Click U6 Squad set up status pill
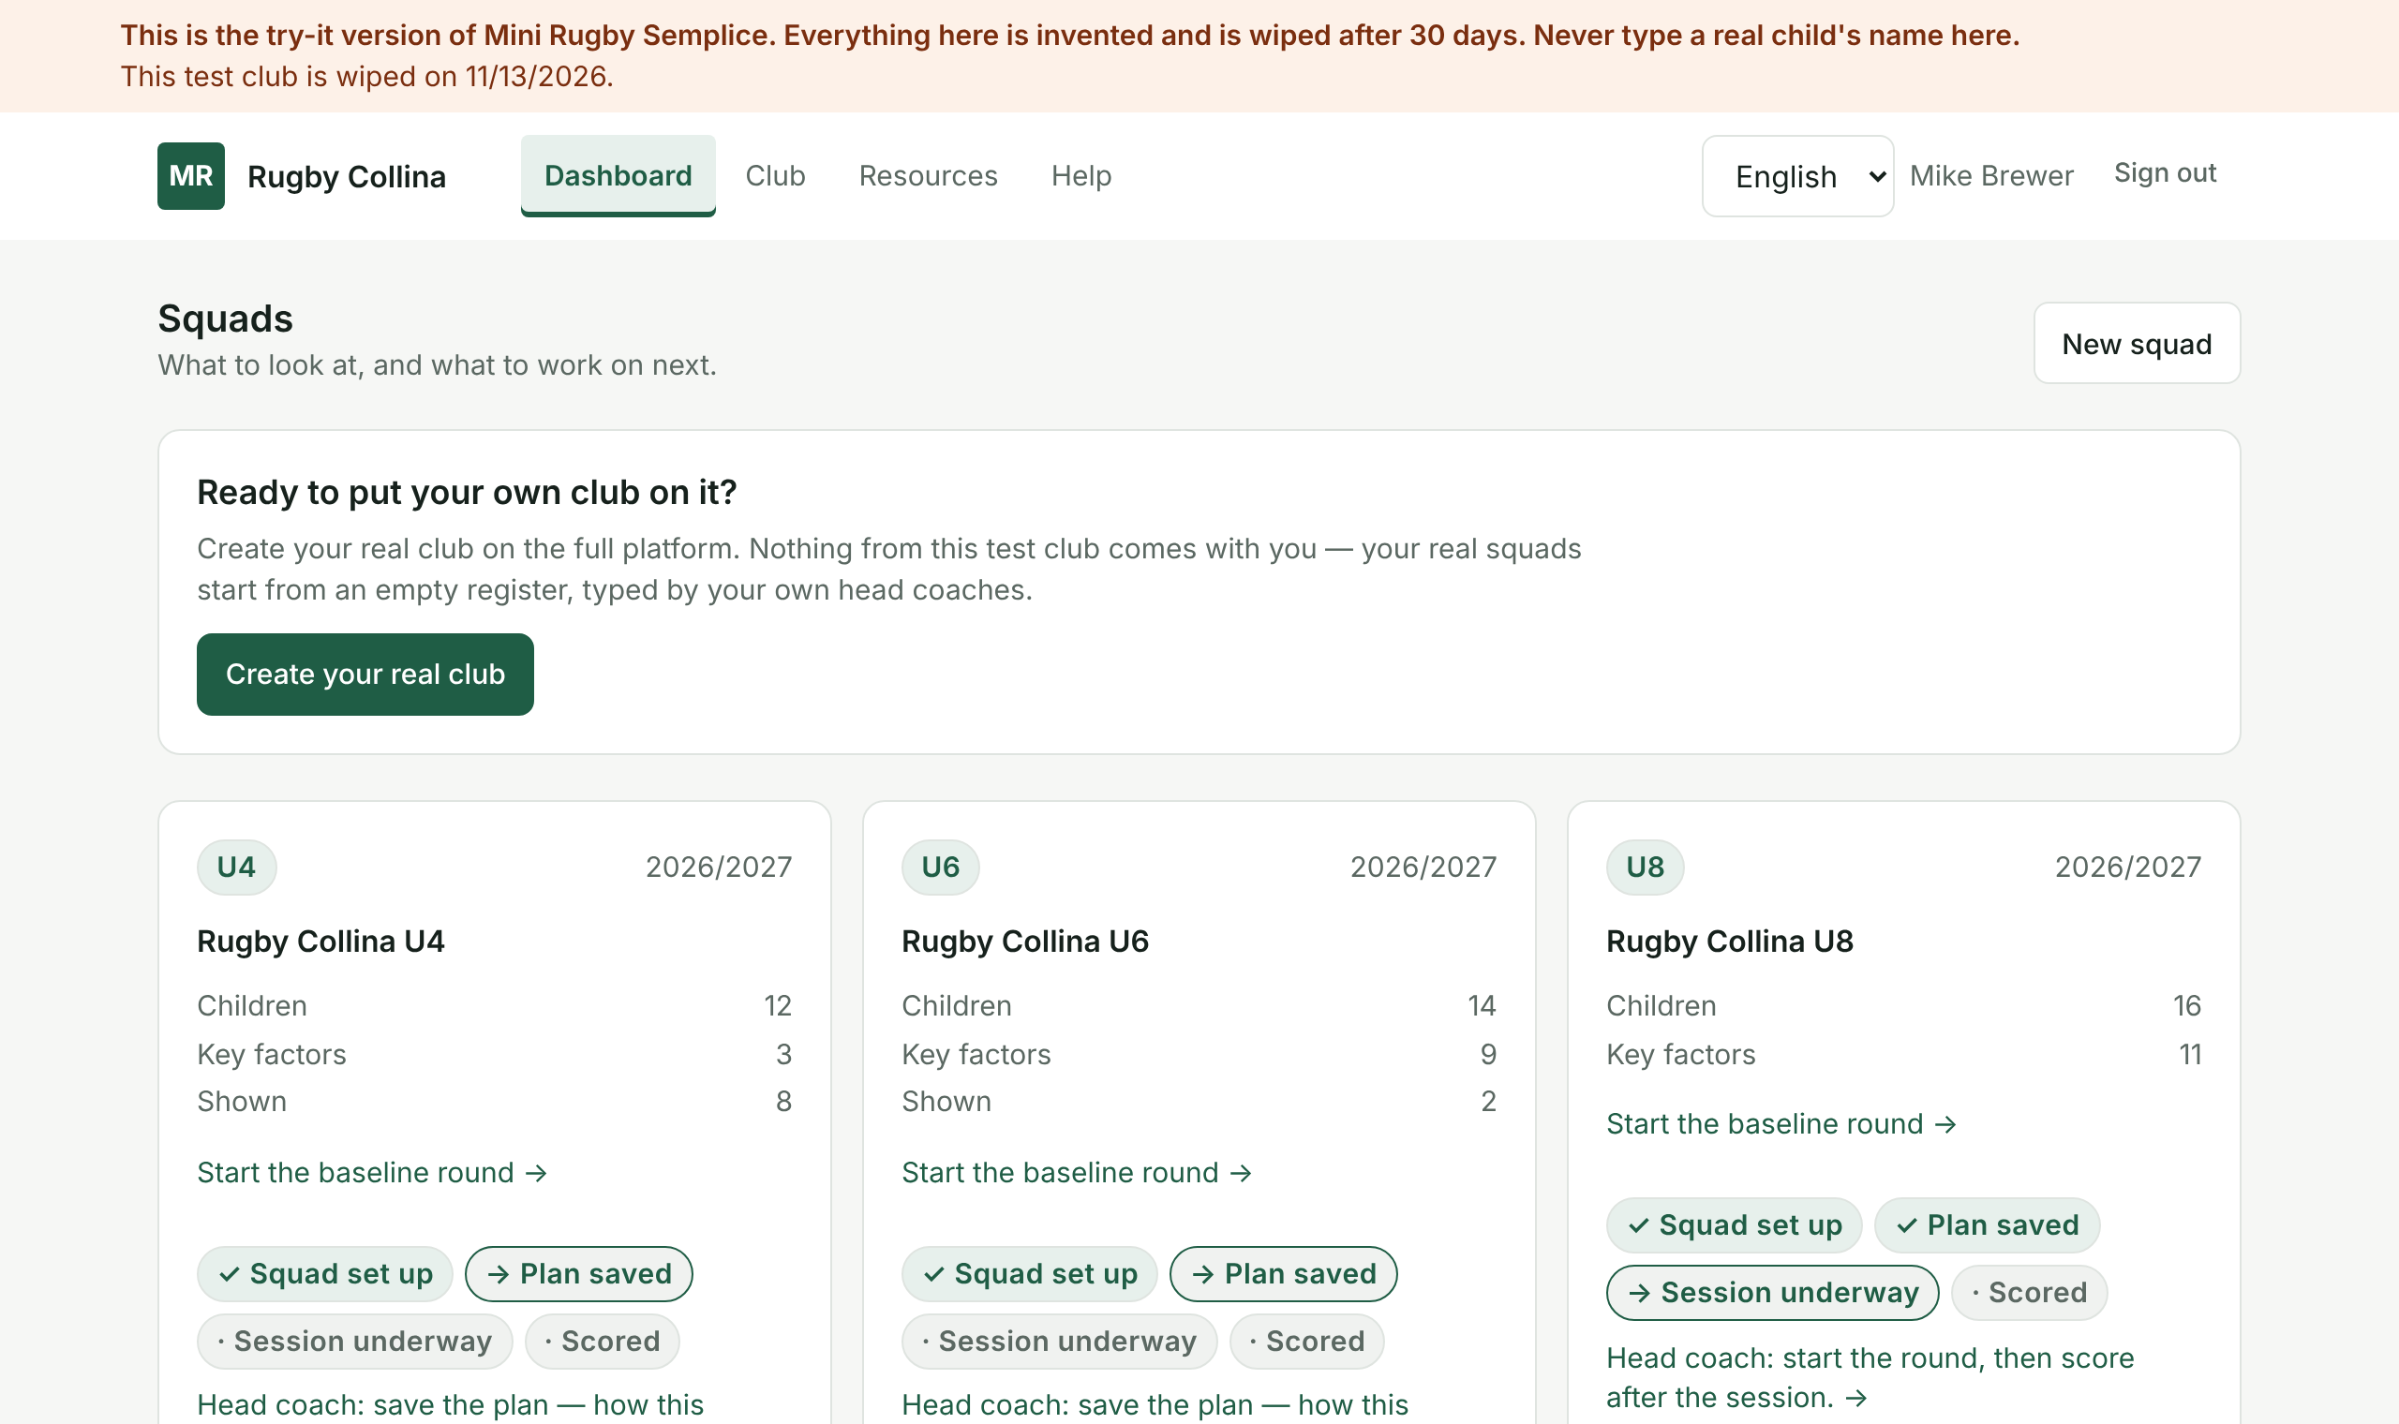 pos(1030,1273)
